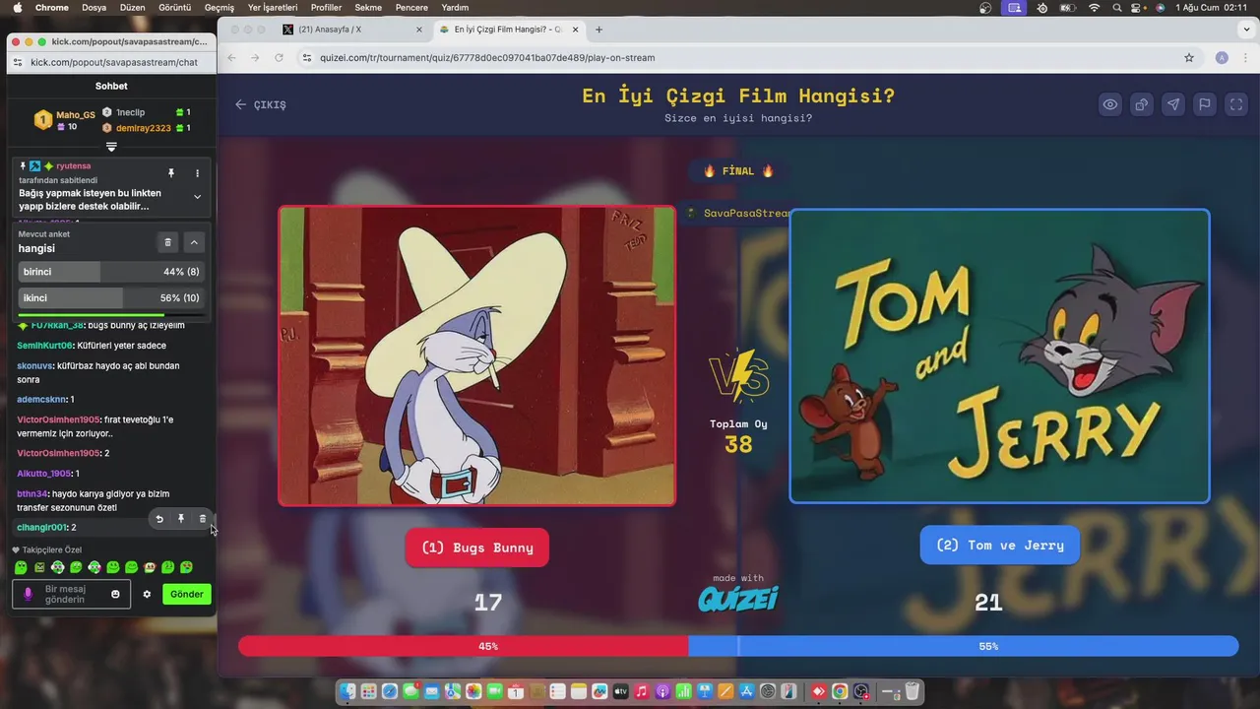Click chat username SemihKurt06
Viewport: 1260px width, 709px height.
[45, 346]
